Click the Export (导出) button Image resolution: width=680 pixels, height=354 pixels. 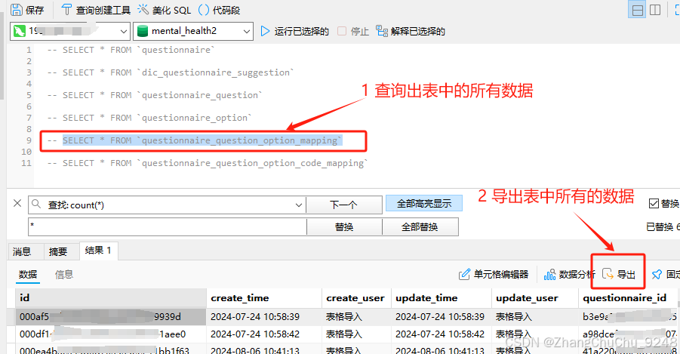coord(619,274)
